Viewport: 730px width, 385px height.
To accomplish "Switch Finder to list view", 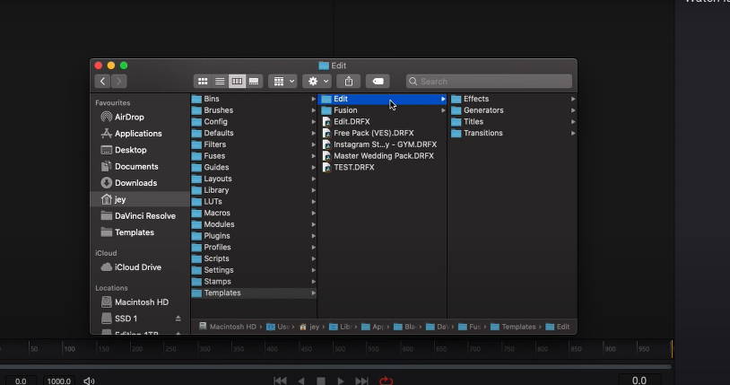I will tap(220, 81).
